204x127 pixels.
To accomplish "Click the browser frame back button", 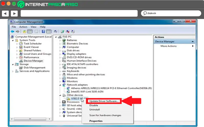I will point(5,13).
